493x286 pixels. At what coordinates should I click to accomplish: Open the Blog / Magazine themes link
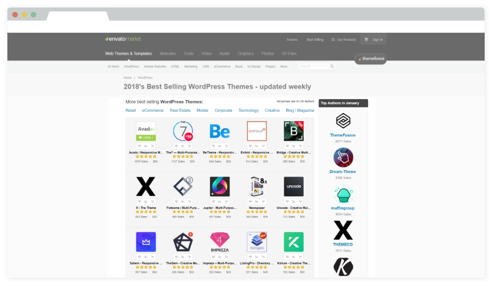point(300,111)
